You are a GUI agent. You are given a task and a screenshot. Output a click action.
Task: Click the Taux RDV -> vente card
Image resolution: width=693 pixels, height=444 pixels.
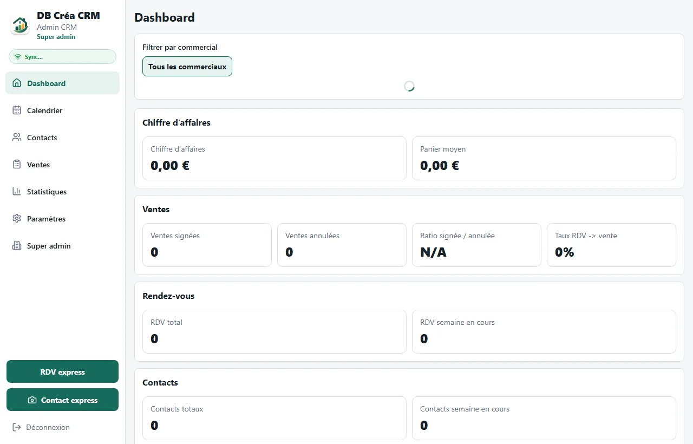(x=611, y=245)
